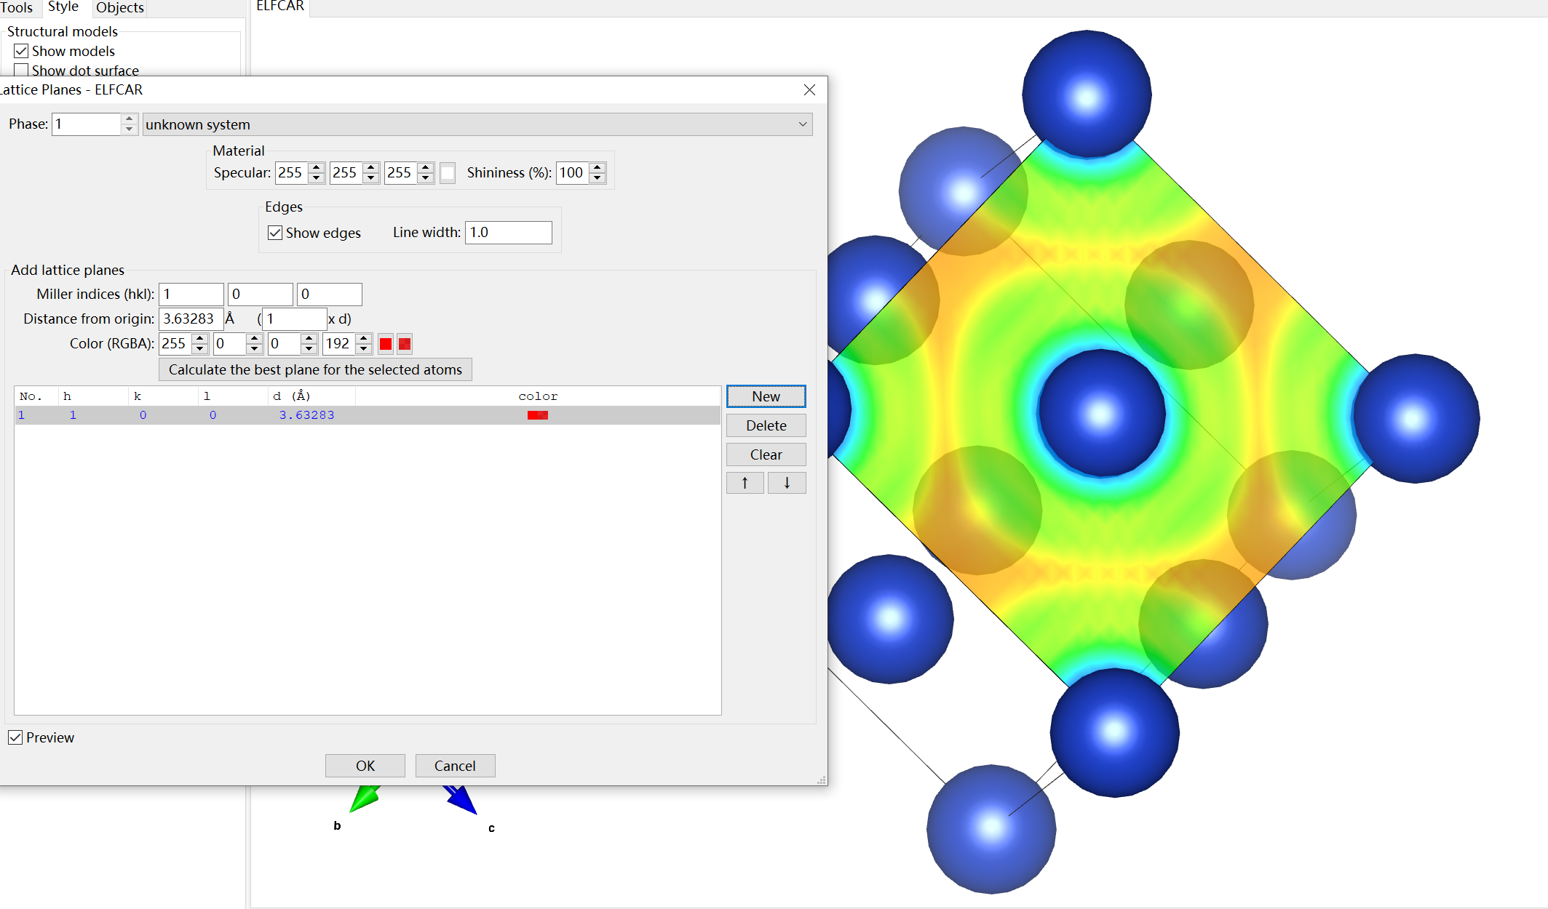
Task: Disable the Show models checkbox
Action: click(x=21, y=51)
